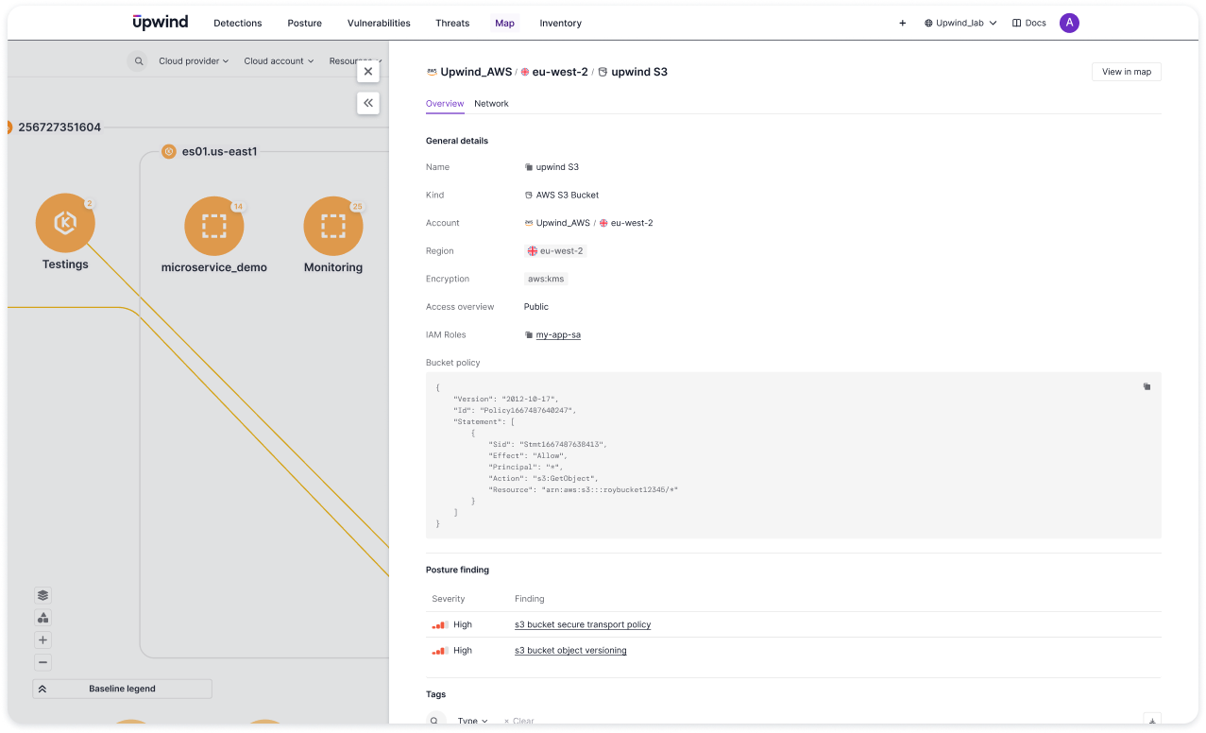Dismiss the filter overlay with the X
The height and width of the screenshot is (733, 1206).
click(368, 71)
